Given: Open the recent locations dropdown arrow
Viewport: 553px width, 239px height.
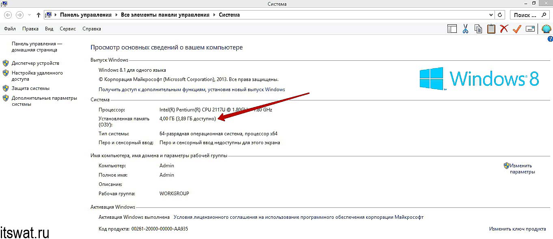Looking at the screenshot, I should pyautogui.click(x=29, y=15).
